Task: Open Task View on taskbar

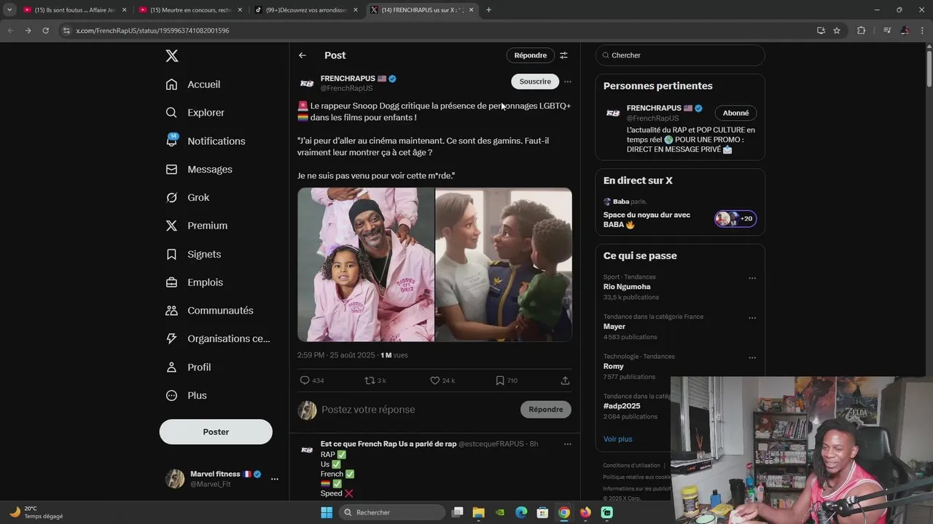Action: [x=458, y=512]
